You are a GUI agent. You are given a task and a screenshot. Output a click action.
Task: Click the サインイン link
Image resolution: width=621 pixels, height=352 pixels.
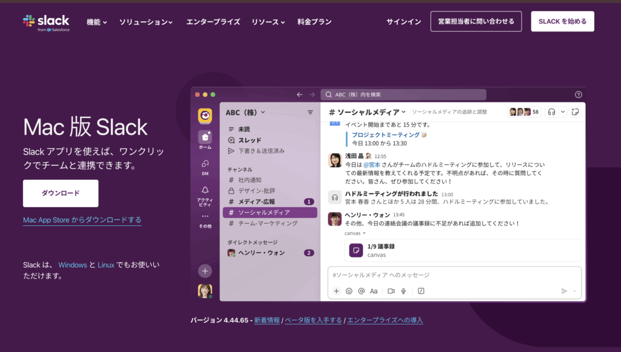click(x=403, y=22)
